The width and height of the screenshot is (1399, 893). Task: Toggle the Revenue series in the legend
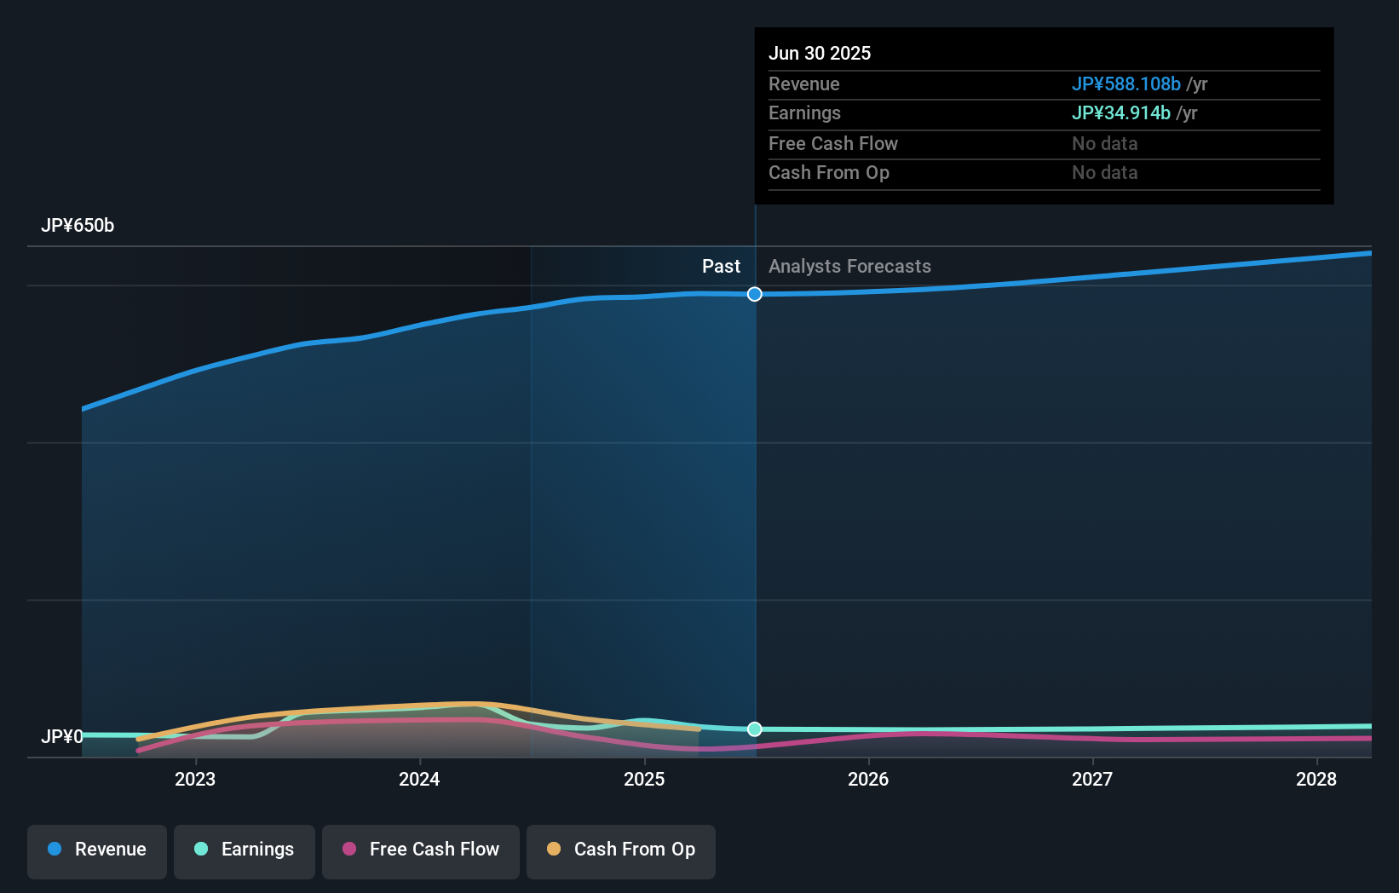pyautogui.click(x=97, y=851)
